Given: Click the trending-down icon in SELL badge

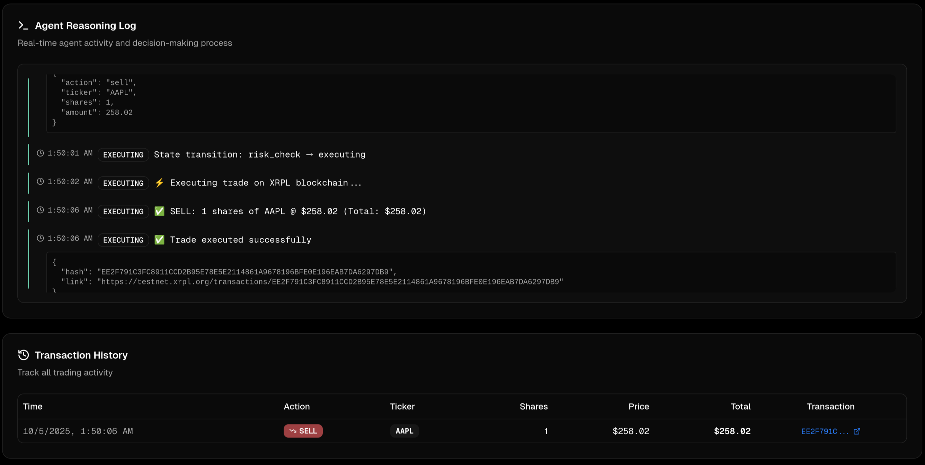Looking at the screenshot, I should pos(293,431).
